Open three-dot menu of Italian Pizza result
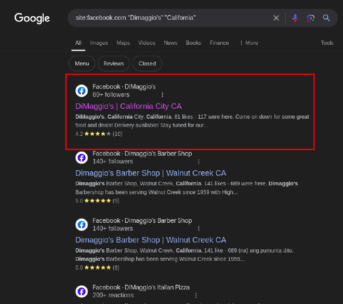The height and width of the screenshot is (304, 343). pos(196,295)
